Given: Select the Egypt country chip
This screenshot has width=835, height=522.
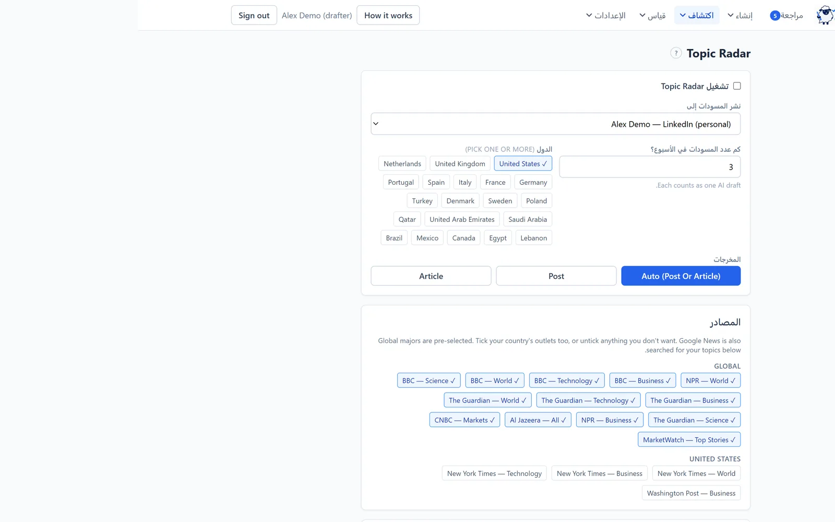Looking at the screenshot, I should point(498,238).
